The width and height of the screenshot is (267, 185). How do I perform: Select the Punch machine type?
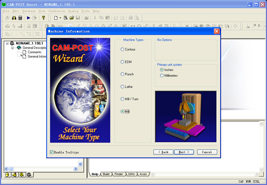coord(127,74)
